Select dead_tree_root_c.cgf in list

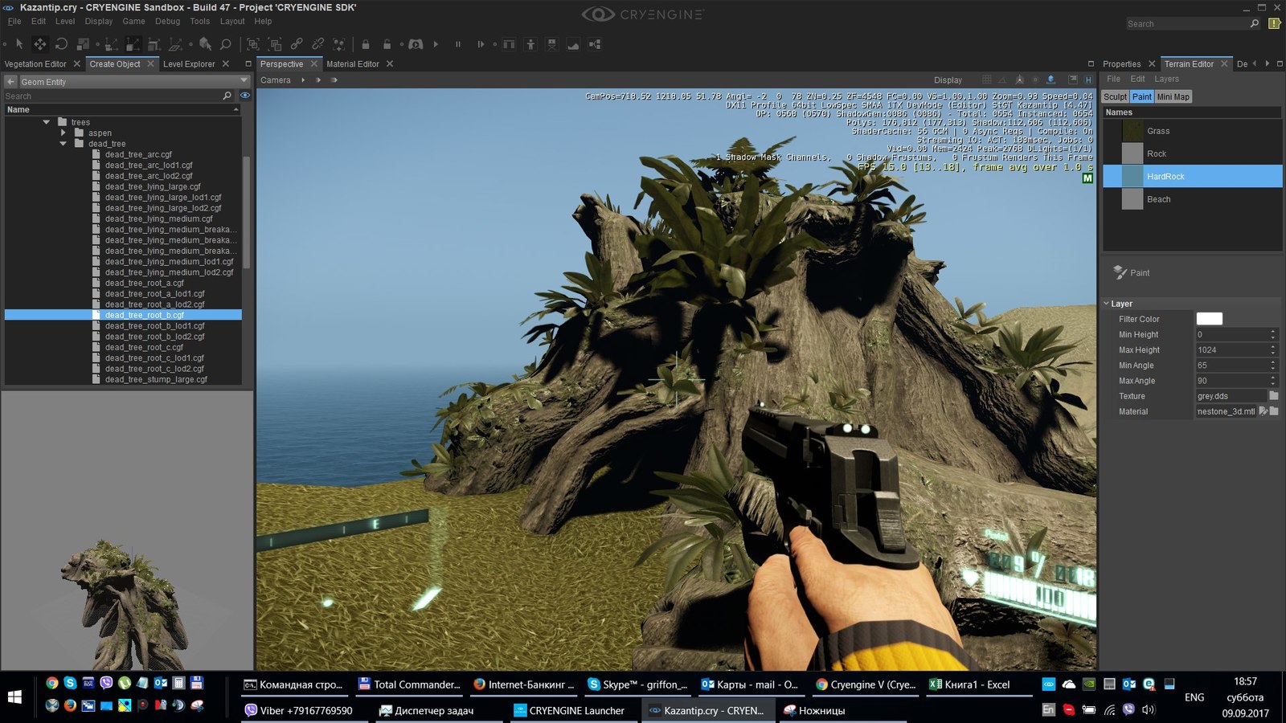(x=144, y=347)
